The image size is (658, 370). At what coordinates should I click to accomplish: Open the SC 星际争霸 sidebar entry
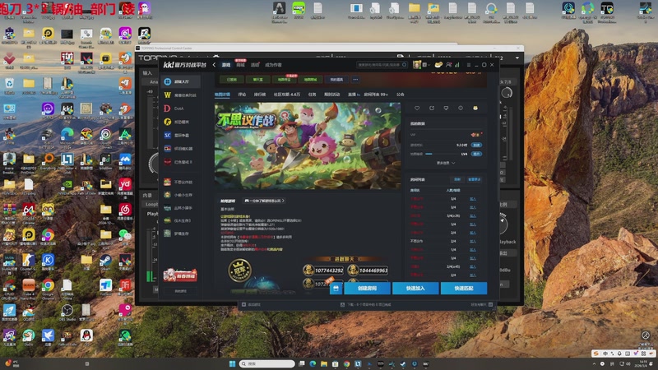[181, 135]
